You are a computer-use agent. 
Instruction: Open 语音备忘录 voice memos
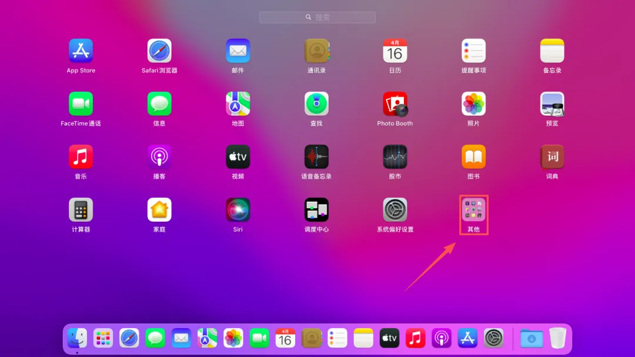316,157
